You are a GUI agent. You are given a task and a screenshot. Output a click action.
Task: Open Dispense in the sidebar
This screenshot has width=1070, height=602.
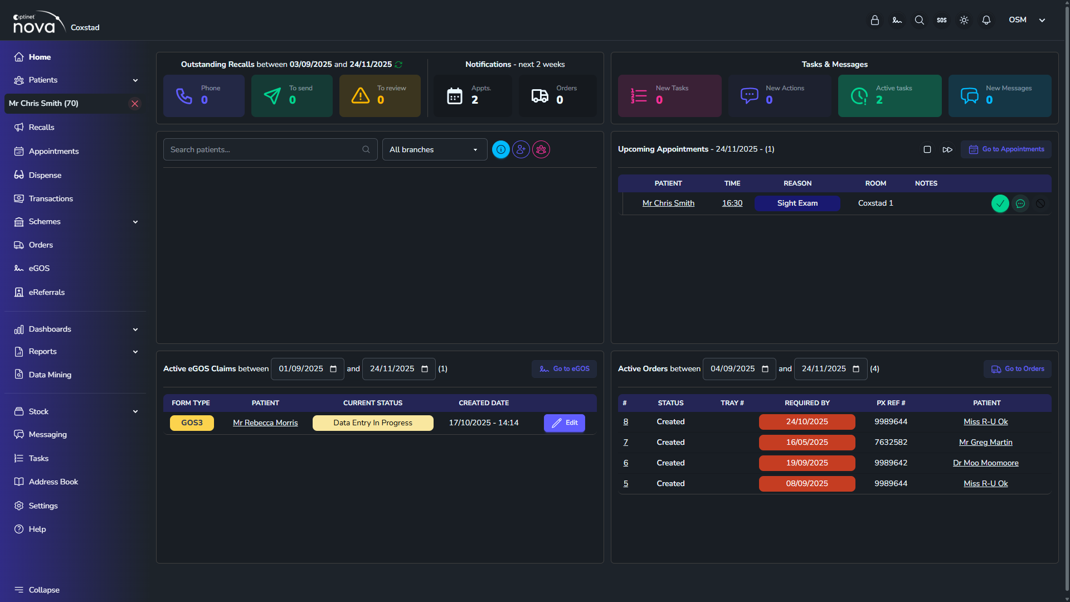[x=45, y=175]
